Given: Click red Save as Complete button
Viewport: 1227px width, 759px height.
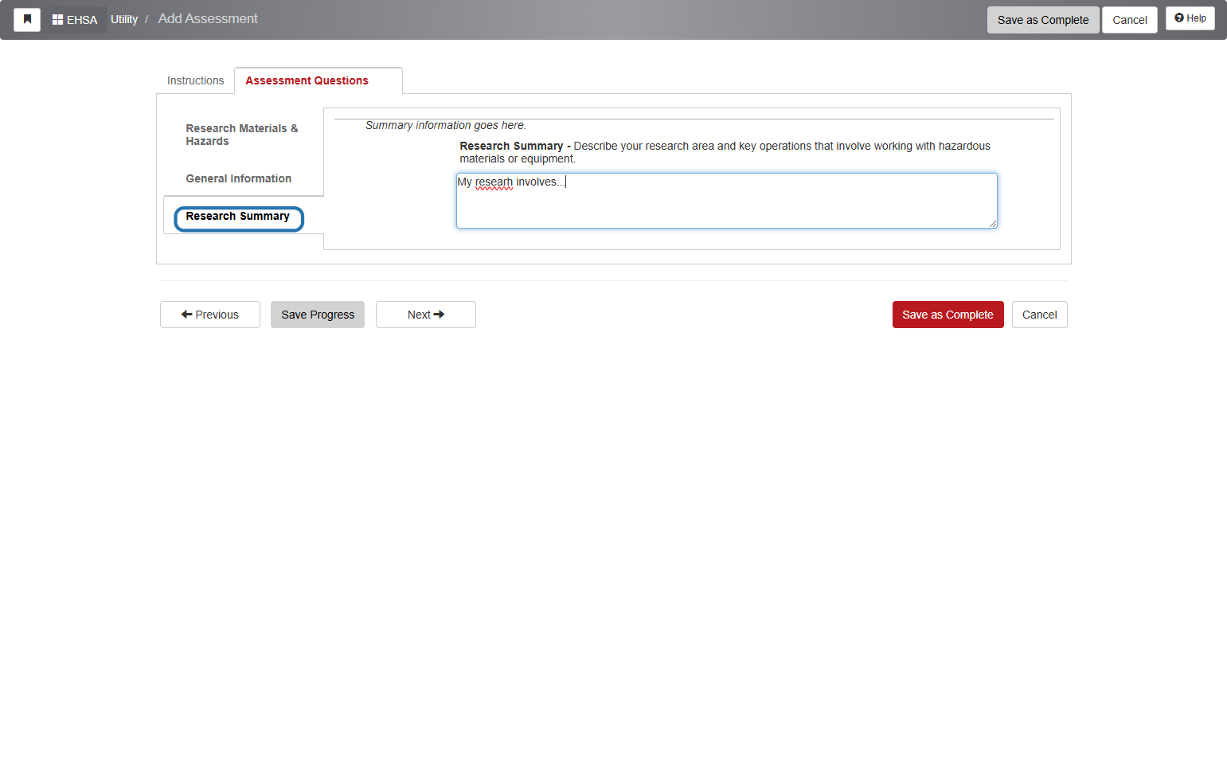Looking at the screenshot, I should [948, 315].
